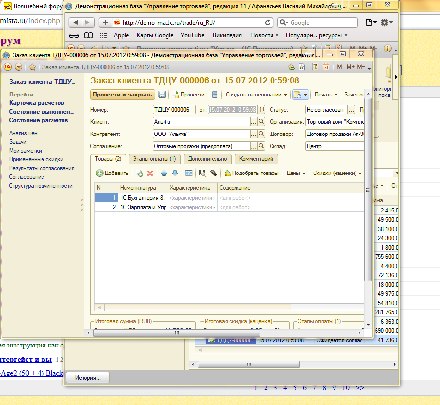Click Добавить to add a product row
Viewport: 440px width, 405px height.
(x=112, y=173)
